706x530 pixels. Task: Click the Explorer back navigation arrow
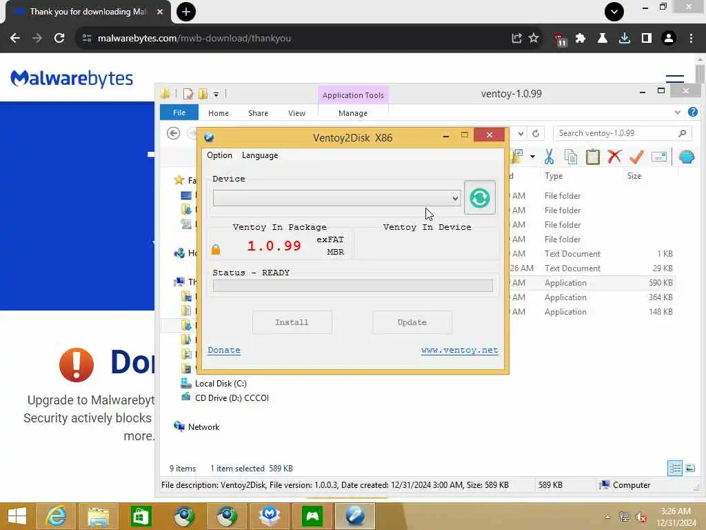coord(173,133)
